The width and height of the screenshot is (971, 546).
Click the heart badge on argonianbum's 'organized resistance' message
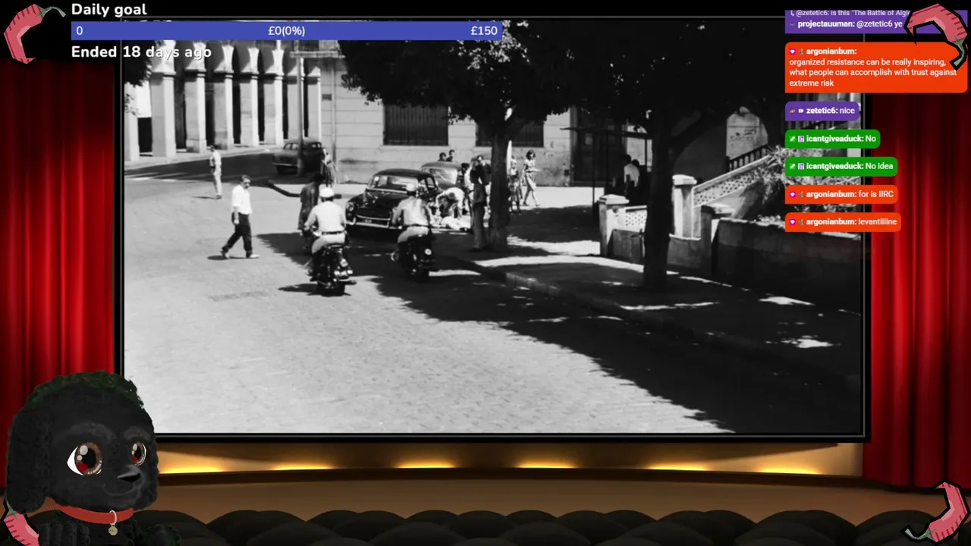(792, 52)
